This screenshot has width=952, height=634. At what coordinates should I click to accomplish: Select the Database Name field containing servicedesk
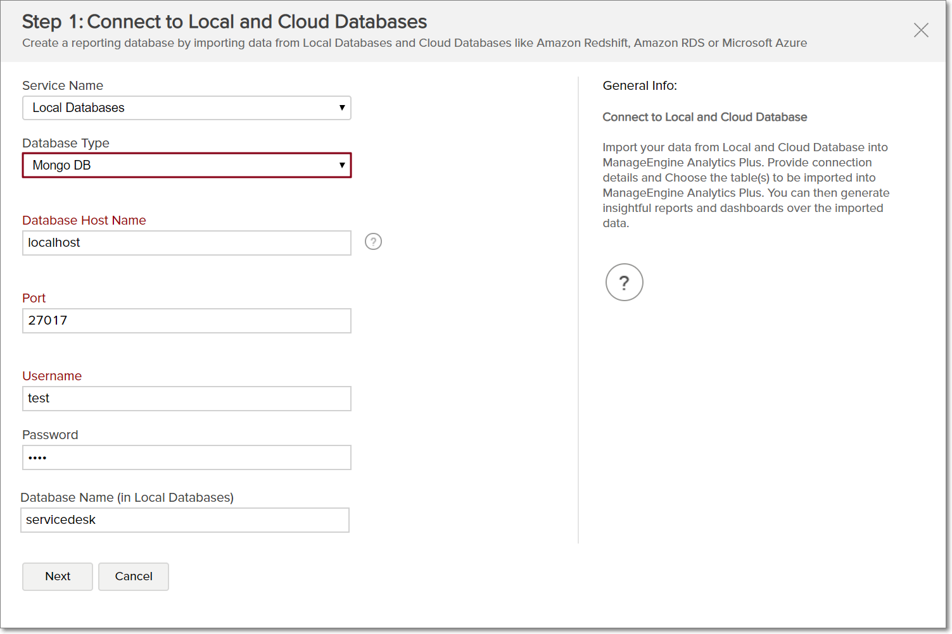pyautogui.click(x=185, y=520)
